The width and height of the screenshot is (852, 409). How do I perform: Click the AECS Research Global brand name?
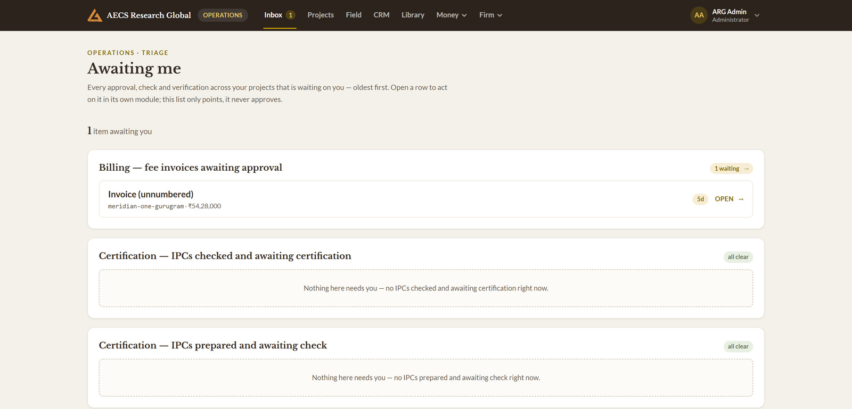tap(149, 15)
